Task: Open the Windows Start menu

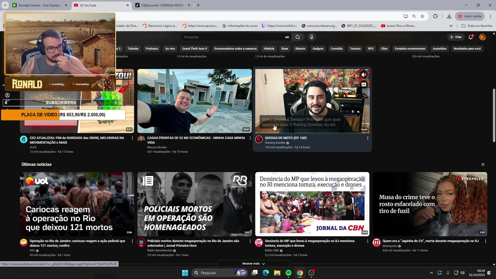Action: point(185,273)
